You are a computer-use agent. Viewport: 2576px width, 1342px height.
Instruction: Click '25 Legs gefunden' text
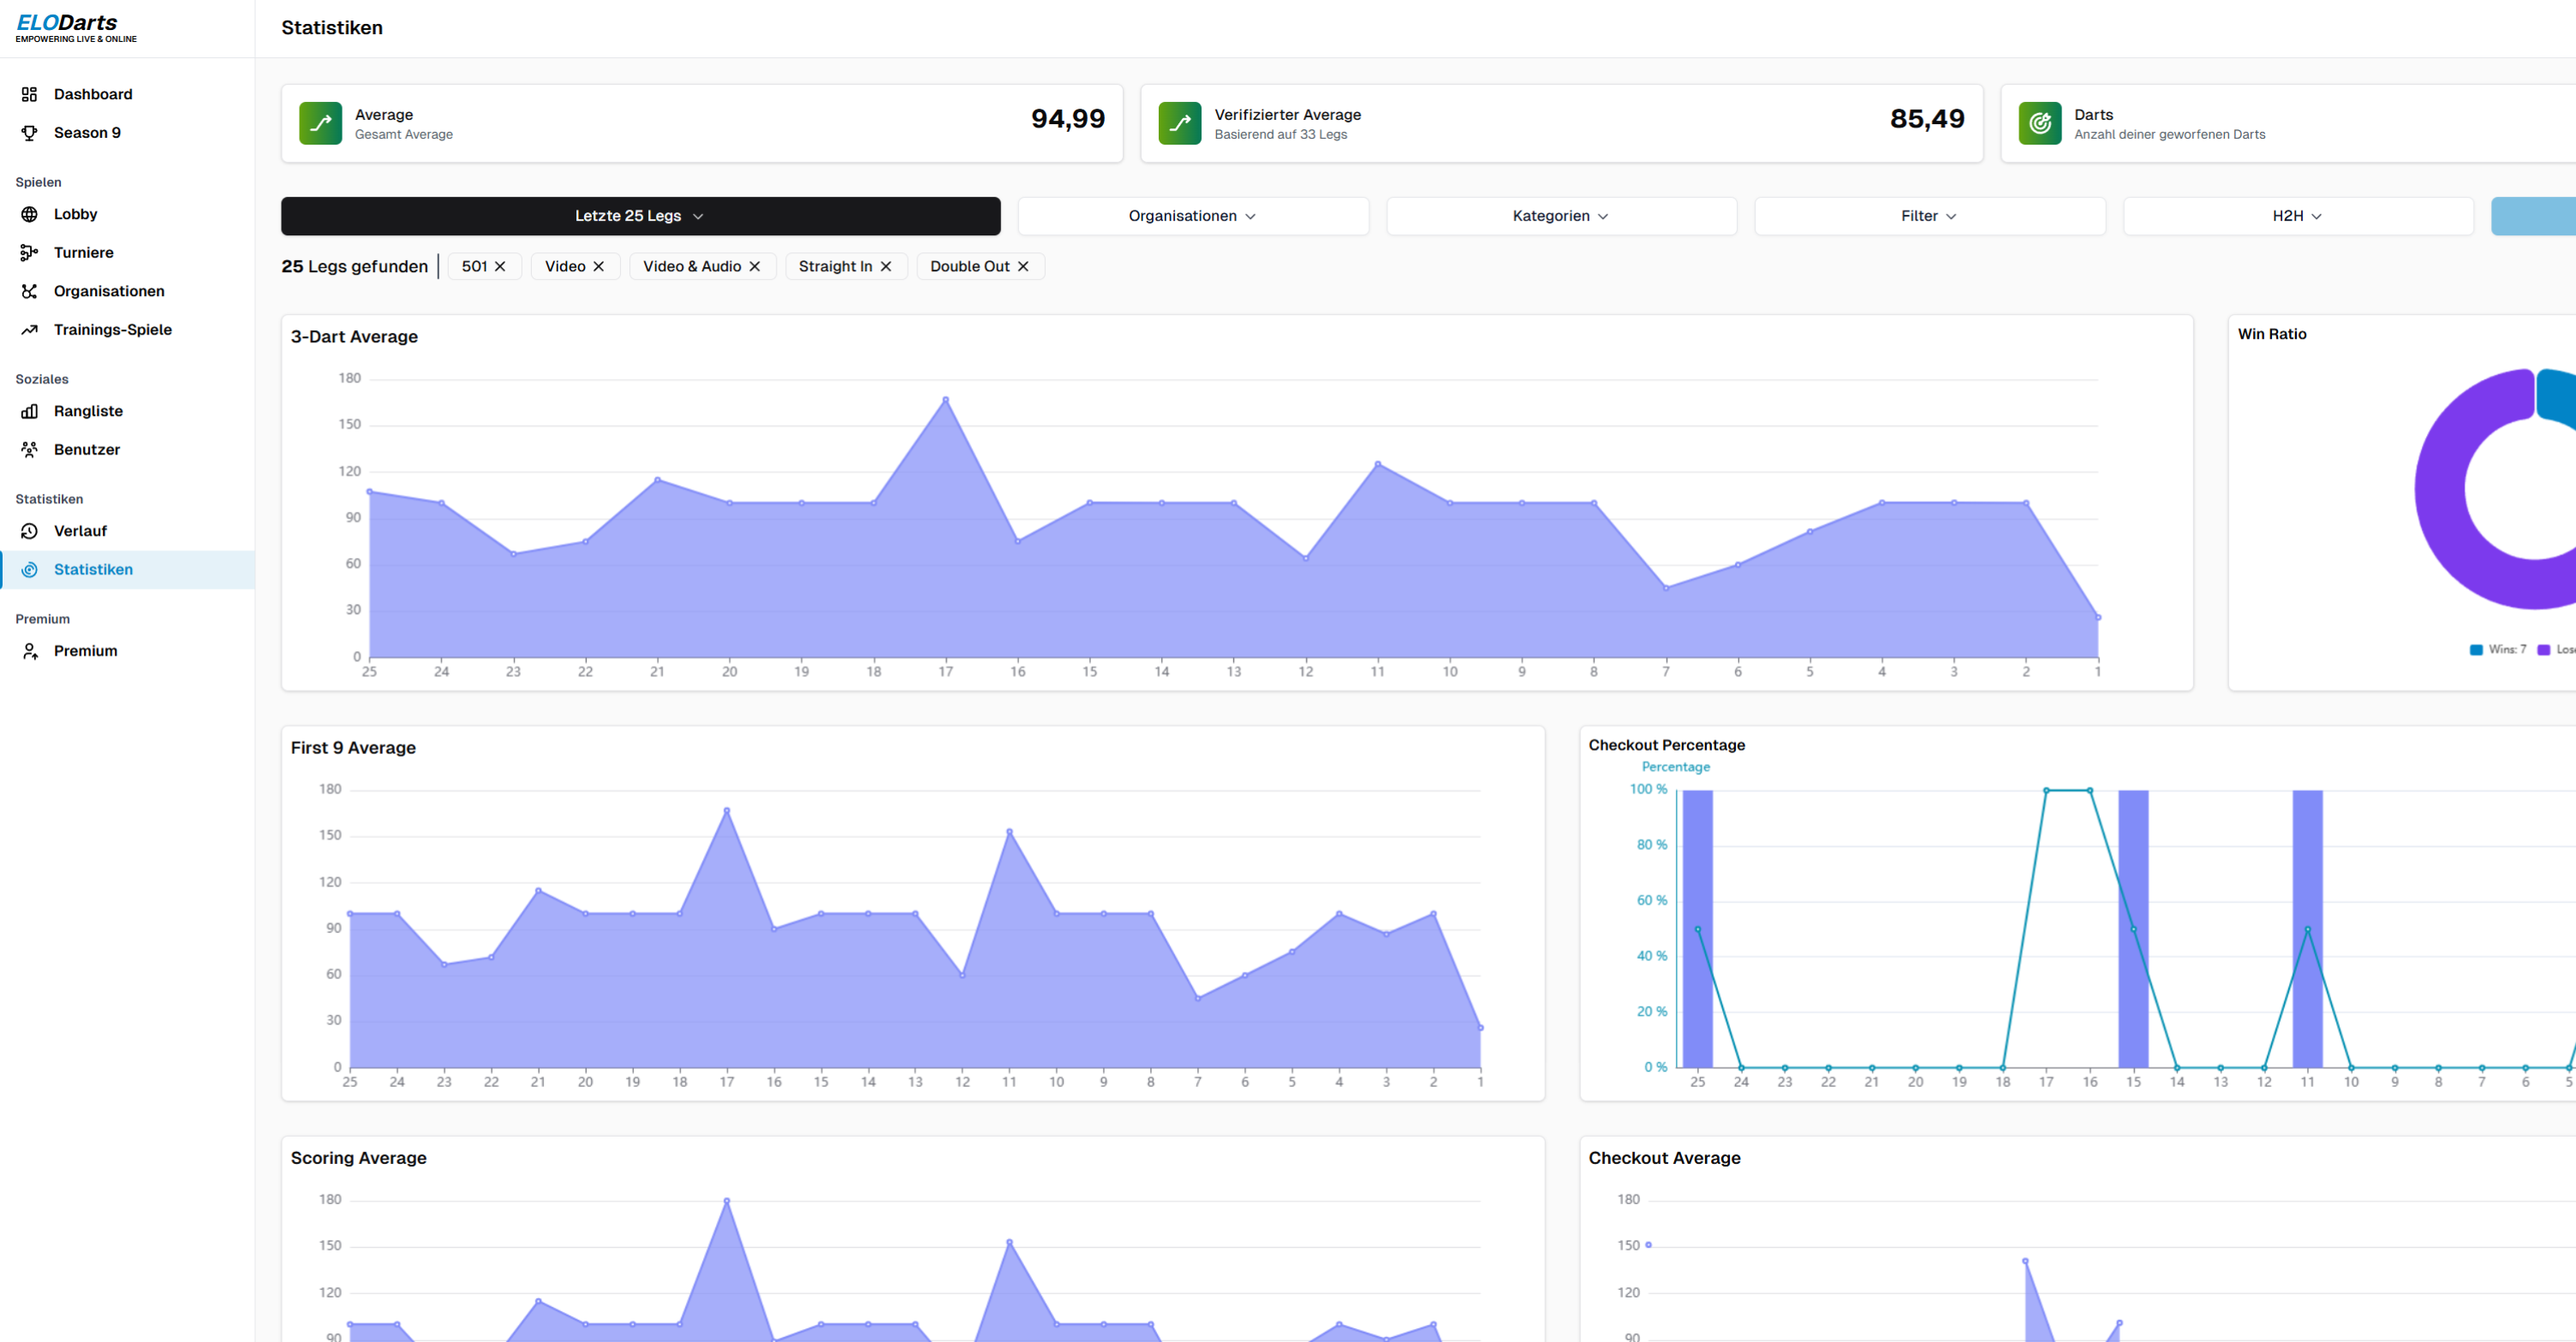(354, 266)
